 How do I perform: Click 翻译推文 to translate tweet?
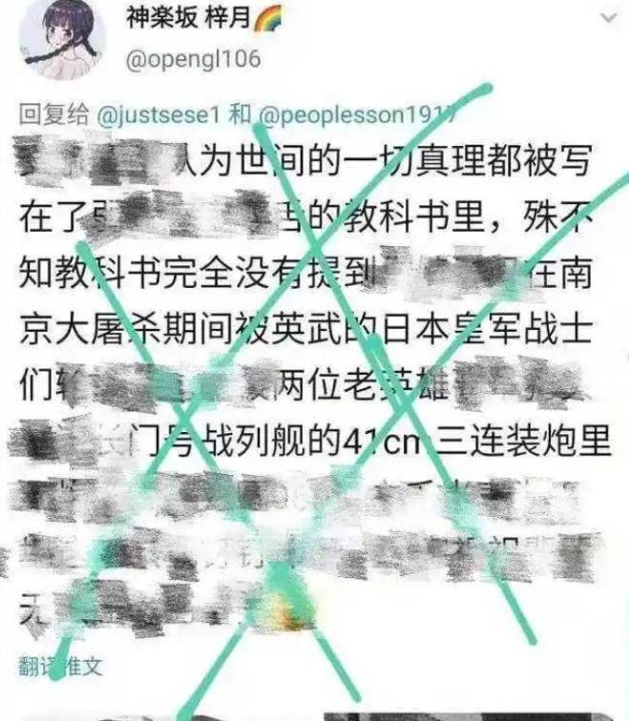pyautogui.click(x=60, y=667)
